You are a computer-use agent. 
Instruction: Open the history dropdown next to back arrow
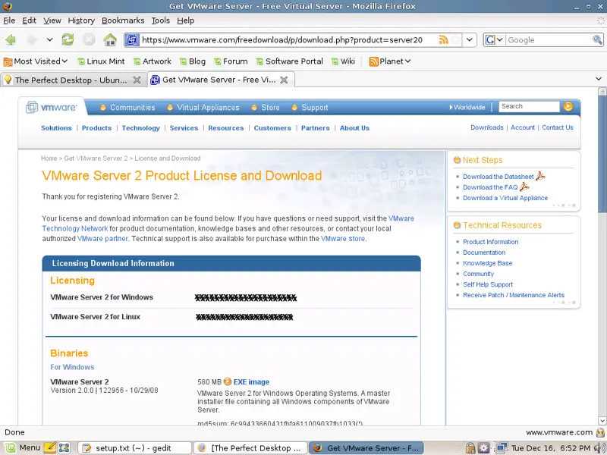point(49,39)
